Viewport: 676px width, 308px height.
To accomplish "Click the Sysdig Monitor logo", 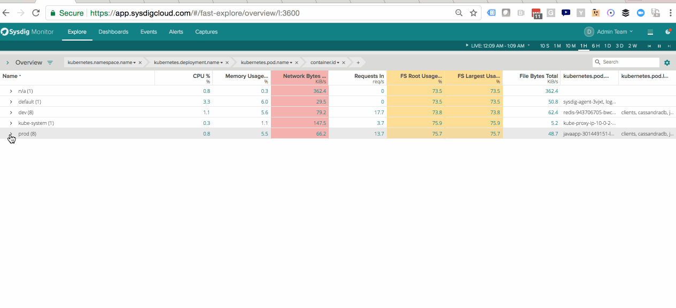I will pos(27,31).
